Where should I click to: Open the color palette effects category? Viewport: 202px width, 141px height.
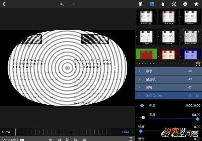(x=140, y=4)
